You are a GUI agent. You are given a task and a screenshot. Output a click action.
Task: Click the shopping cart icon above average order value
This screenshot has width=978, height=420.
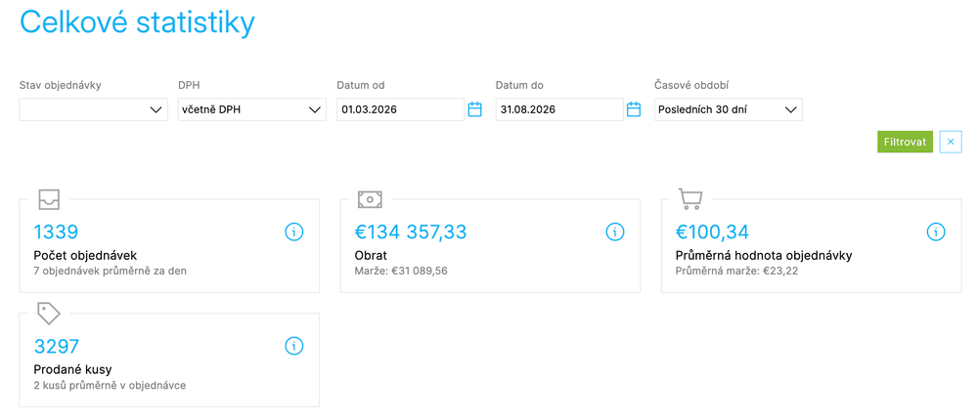click(690, 199)
